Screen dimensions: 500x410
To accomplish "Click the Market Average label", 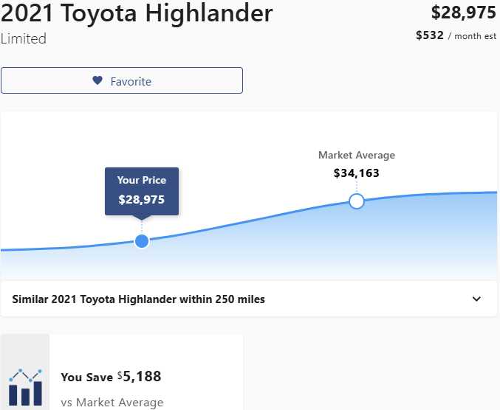I will click(x=357, y=155).
